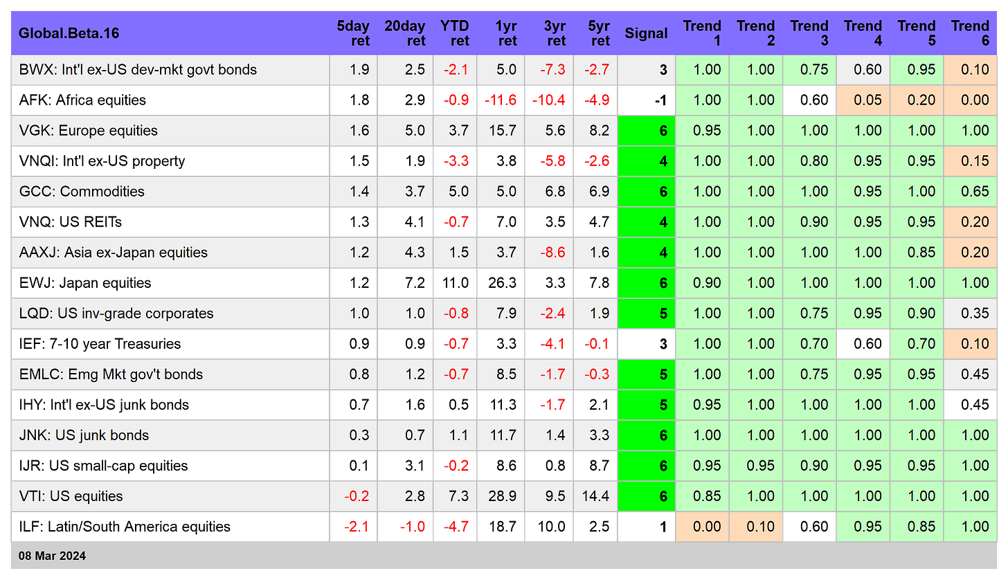
Task: Select the ILF Latin/South America equities row label
Action: 125,527
